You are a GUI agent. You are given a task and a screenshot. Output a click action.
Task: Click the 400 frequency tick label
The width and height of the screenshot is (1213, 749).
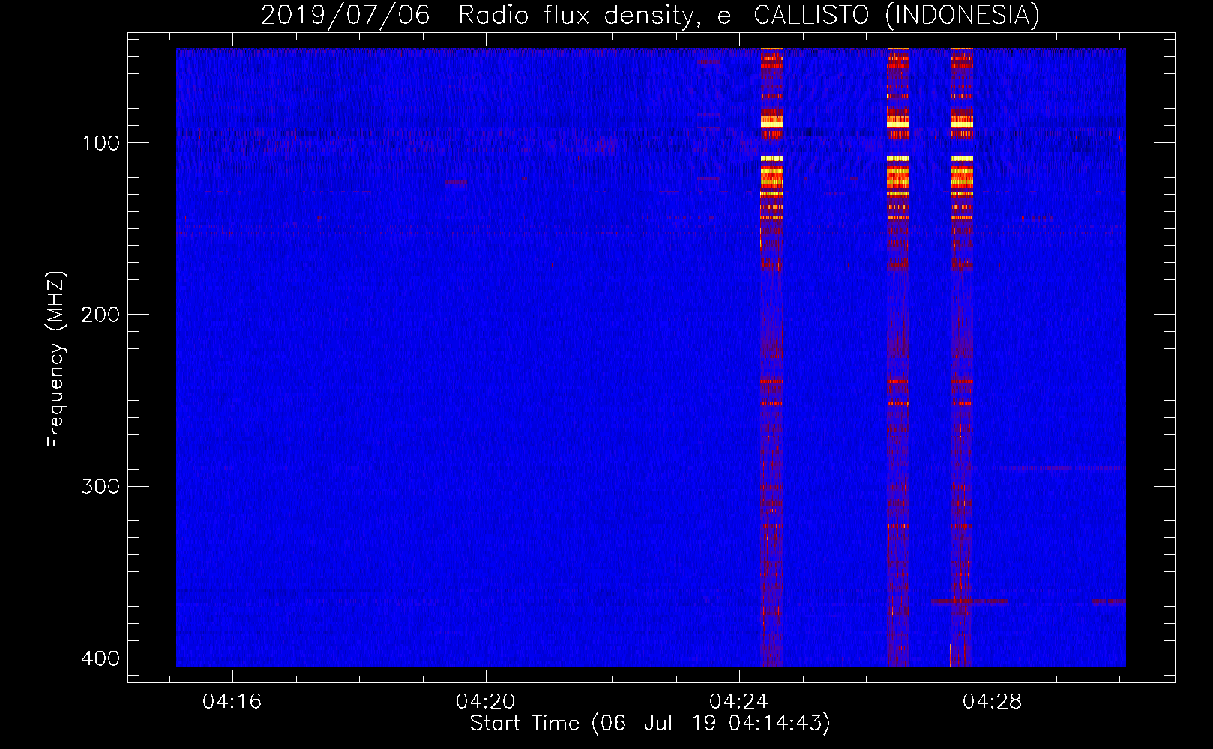pyautogui.click(x=100, y=658)
